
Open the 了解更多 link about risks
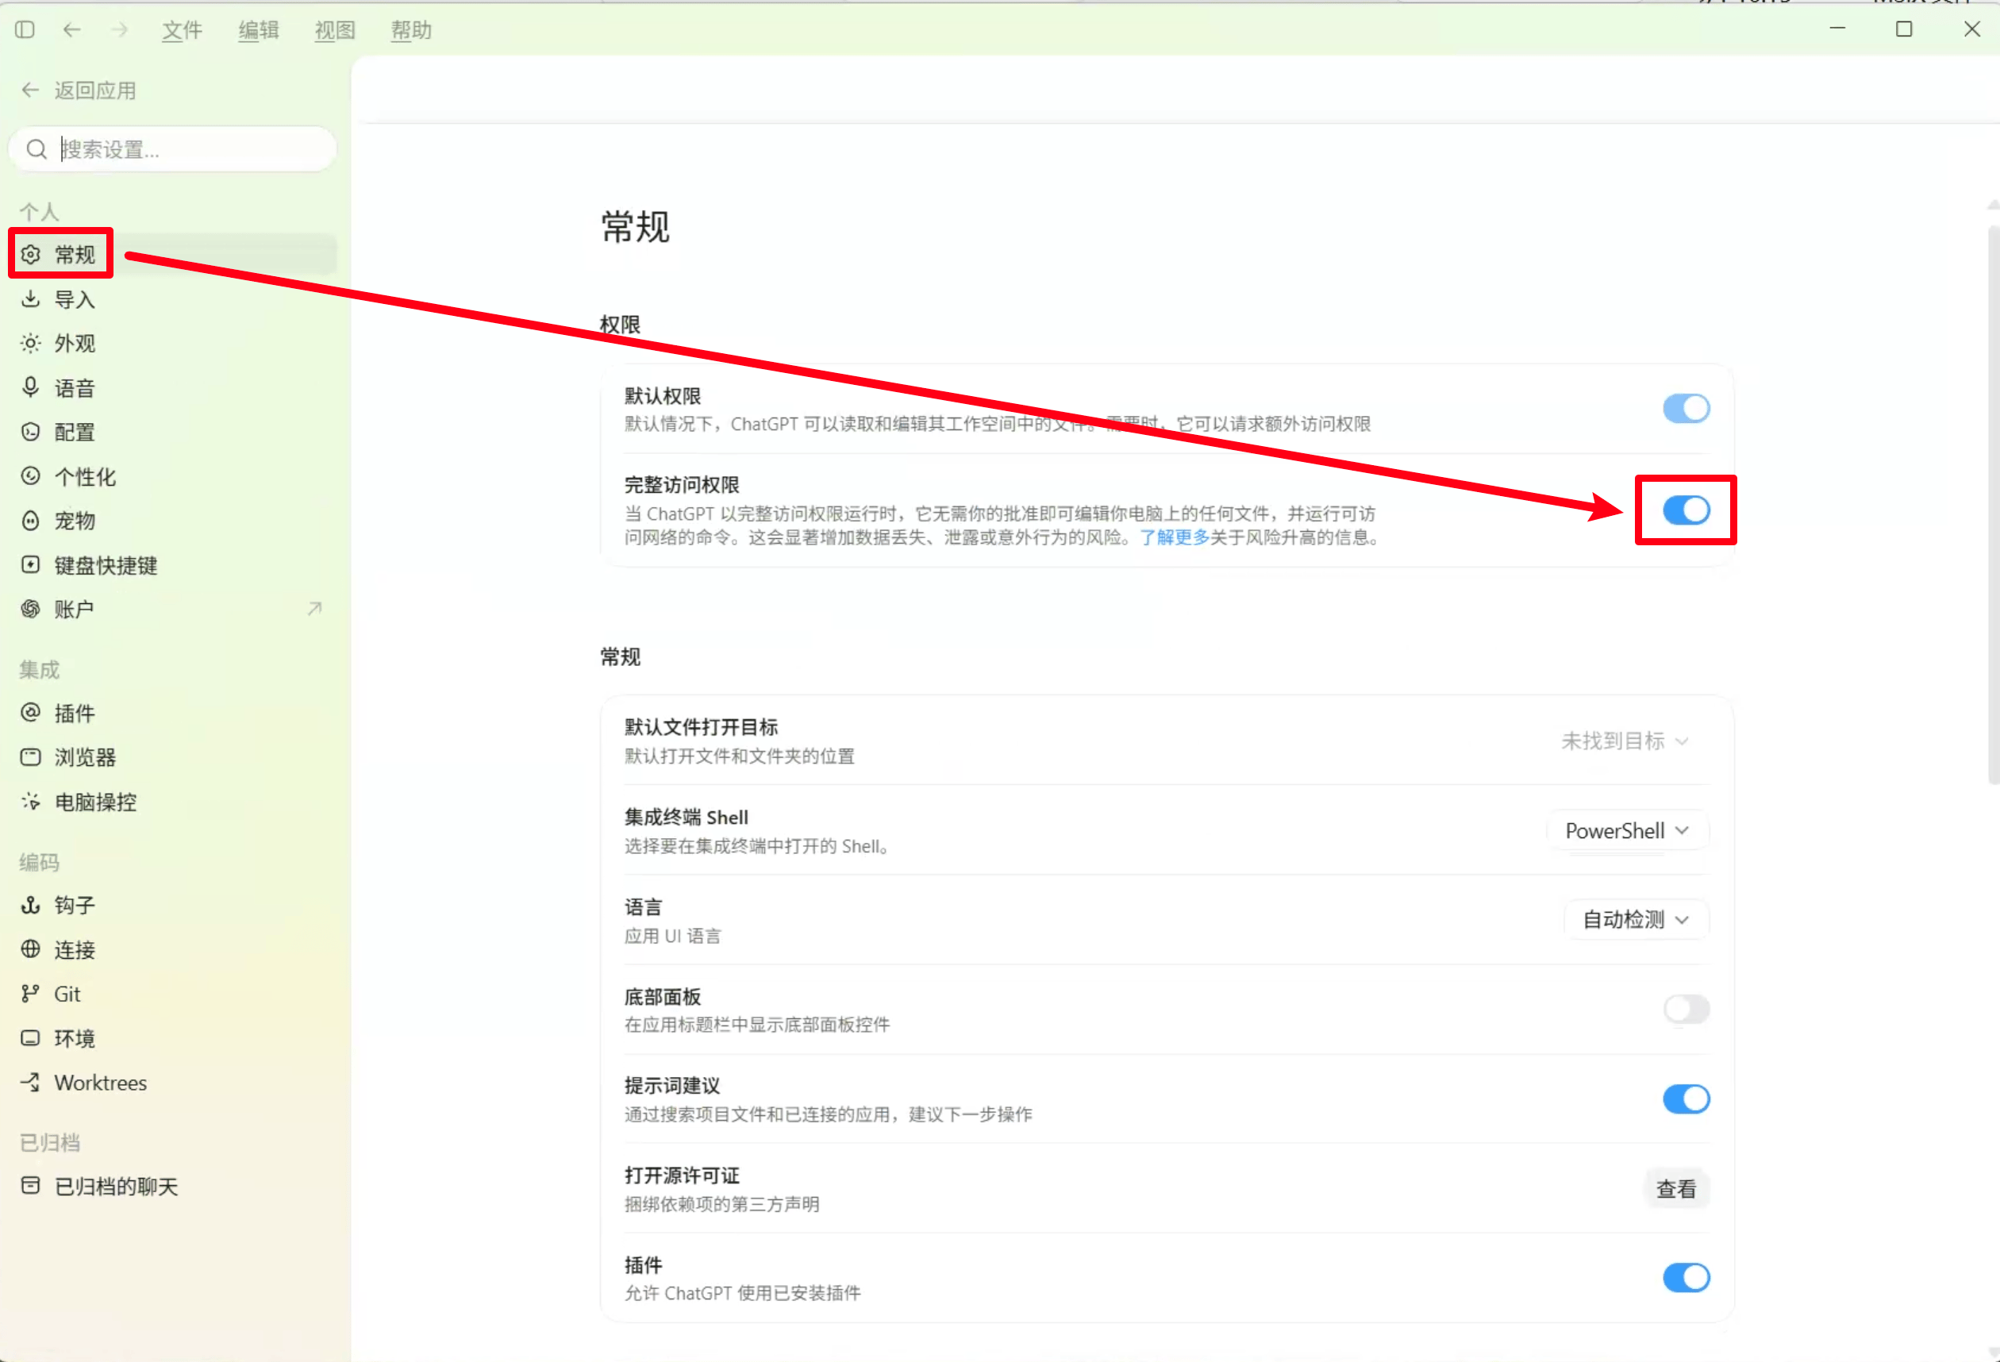[x=1174, y=537]
